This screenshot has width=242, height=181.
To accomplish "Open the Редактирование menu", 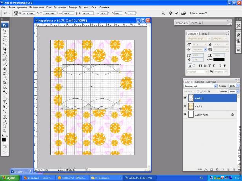I will point(18,7).
